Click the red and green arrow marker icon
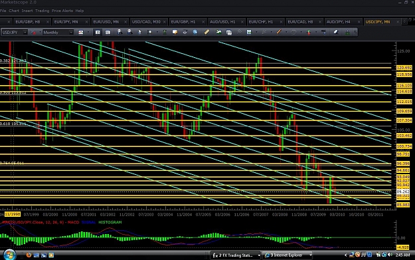Screen dimensions: 415x260 (x=309, y=32)
